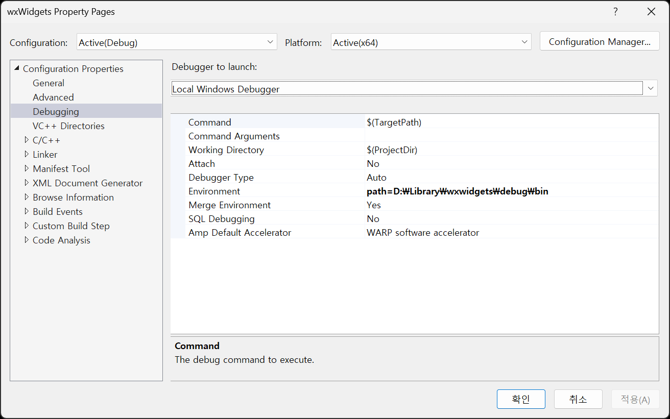Open the Configuration dropdown showing Active(Debug)

click(x=177, y=42)
